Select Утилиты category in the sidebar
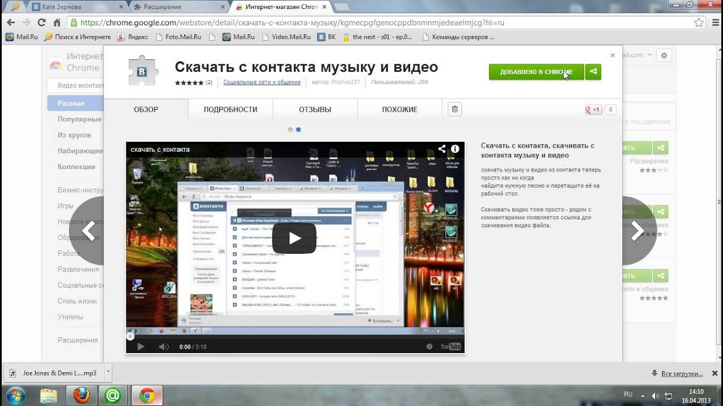Viewport: 723px width, 406px height. 70,316
